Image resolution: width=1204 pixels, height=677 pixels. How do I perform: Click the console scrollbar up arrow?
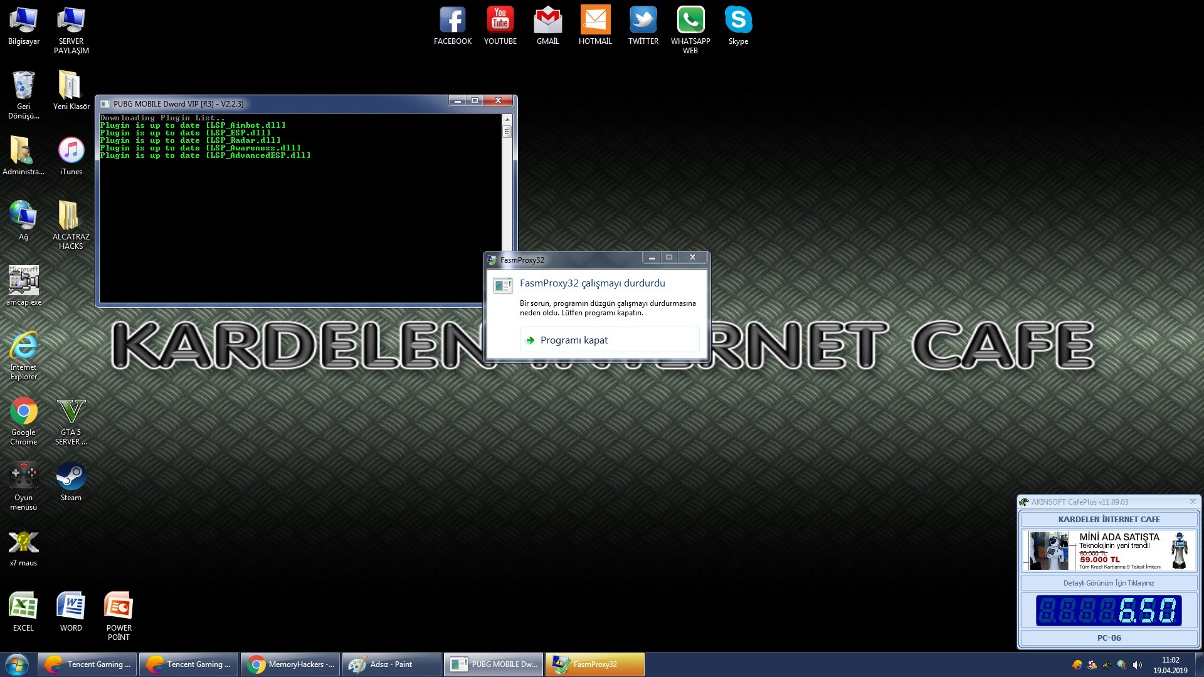[x=507, y=119]
